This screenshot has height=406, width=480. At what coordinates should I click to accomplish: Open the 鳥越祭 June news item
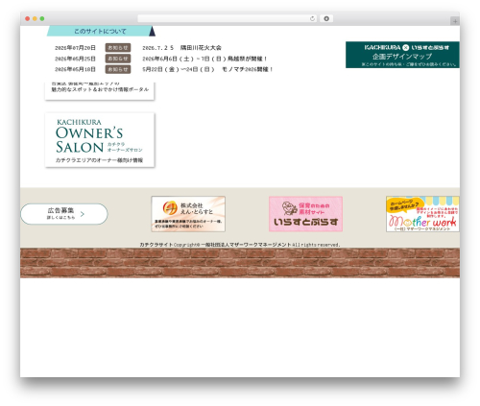click(204, 59)
